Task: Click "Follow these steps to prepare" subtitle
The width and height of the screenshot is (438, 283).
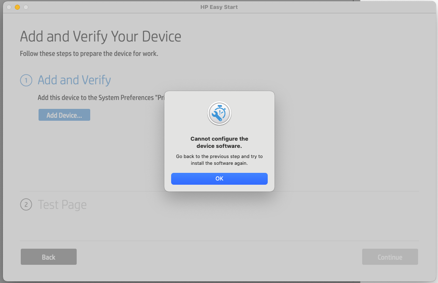Action: click(x=89, y=54)
